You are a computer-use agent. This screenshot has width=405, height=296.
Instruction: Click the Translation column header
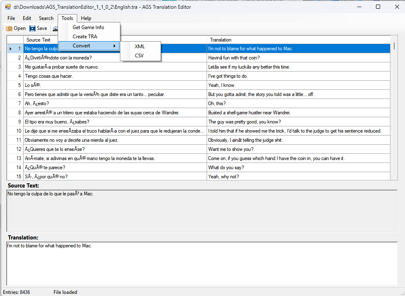[x=299, y=40]
